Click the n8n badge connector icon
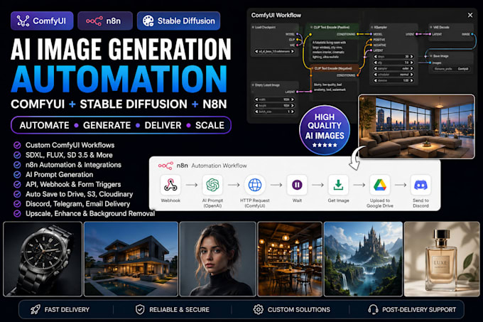The height and width of the screenshot is (322, 483). tap(94, 21)
